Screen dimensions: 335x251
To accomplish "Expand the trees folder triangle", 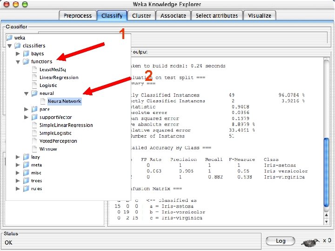I will pos(18,180).
